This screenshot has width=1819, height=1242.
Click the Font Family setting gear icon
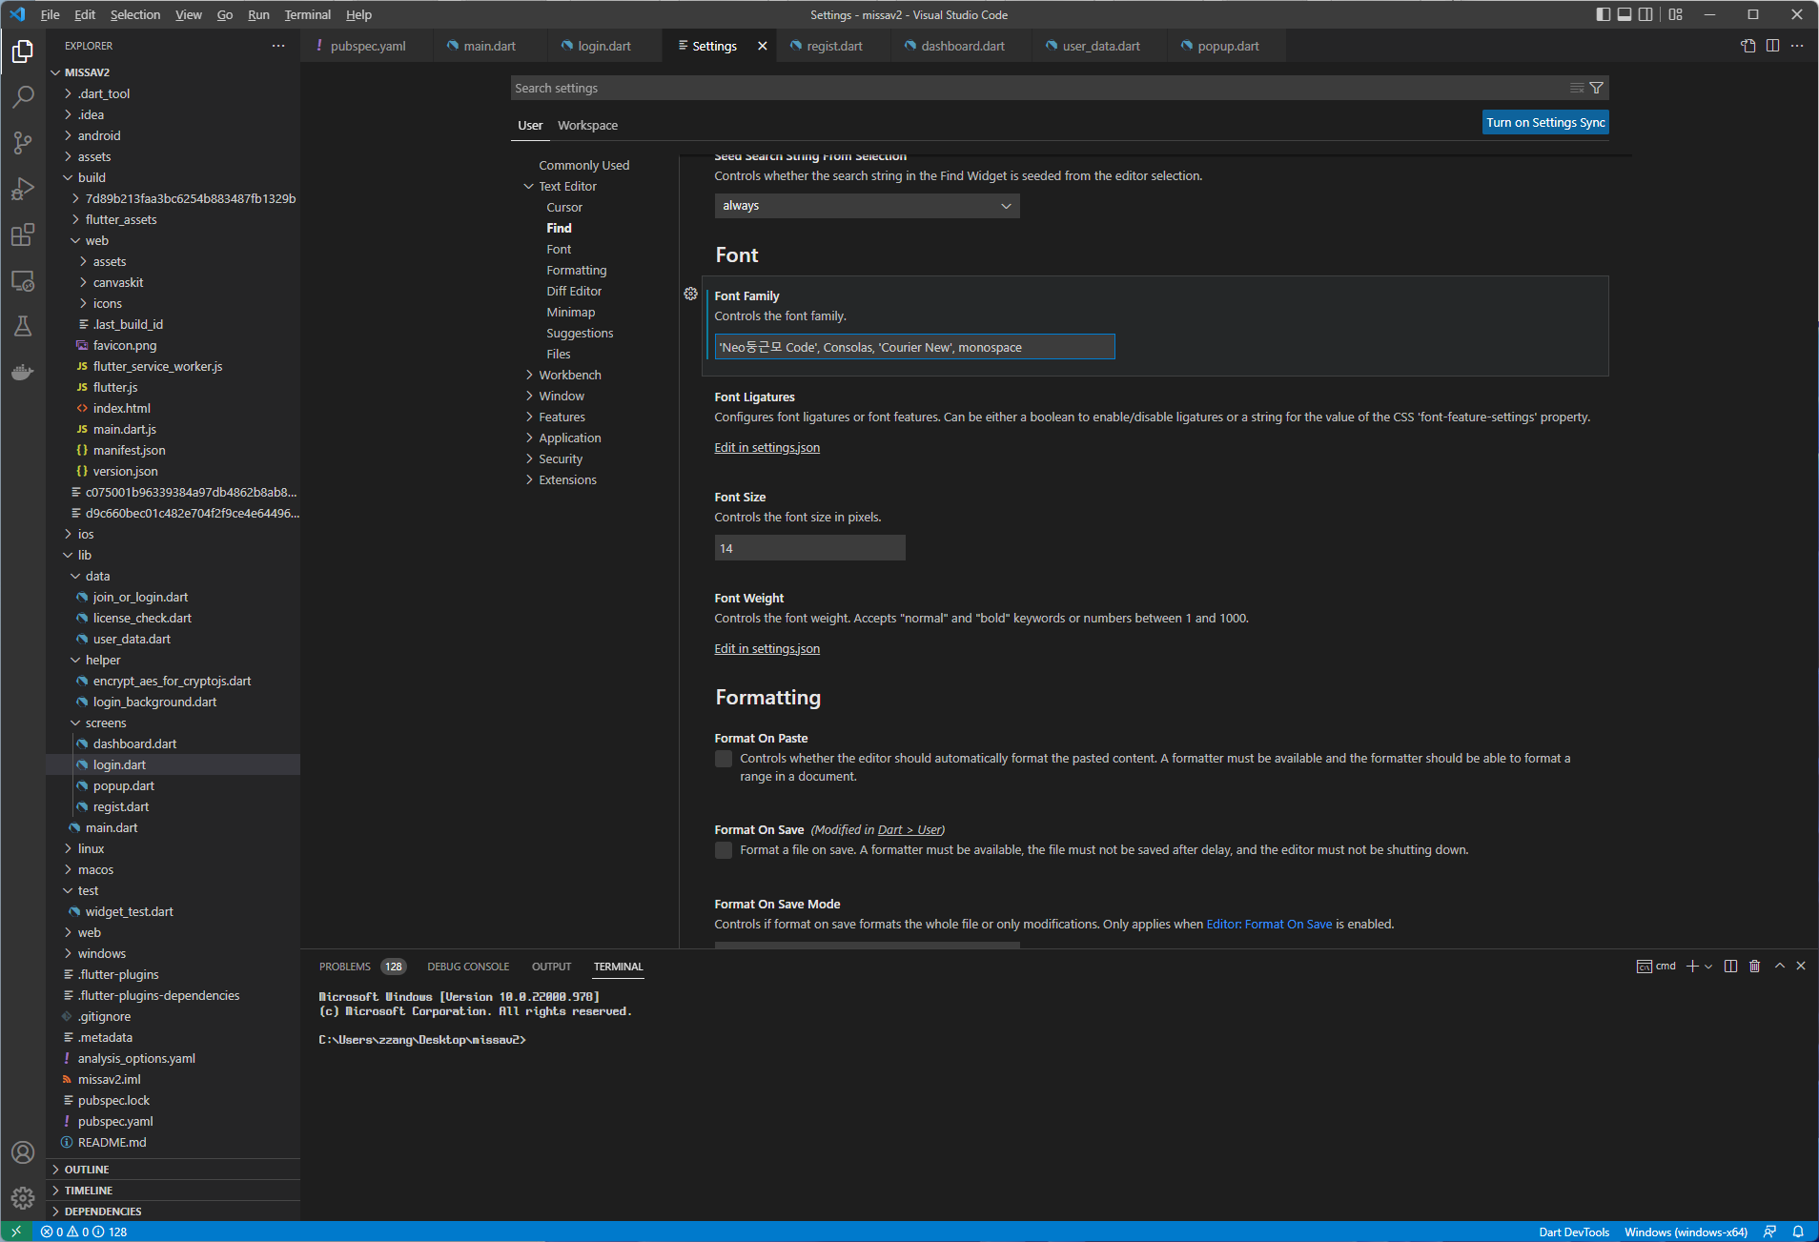pyautogui.click(x=690, y=294)
